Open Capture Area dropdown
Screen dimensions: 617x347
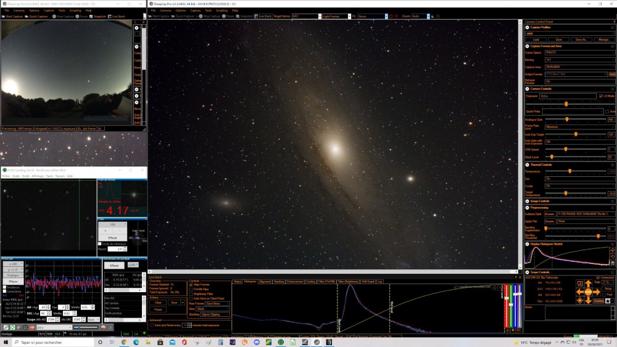(580, 67)
